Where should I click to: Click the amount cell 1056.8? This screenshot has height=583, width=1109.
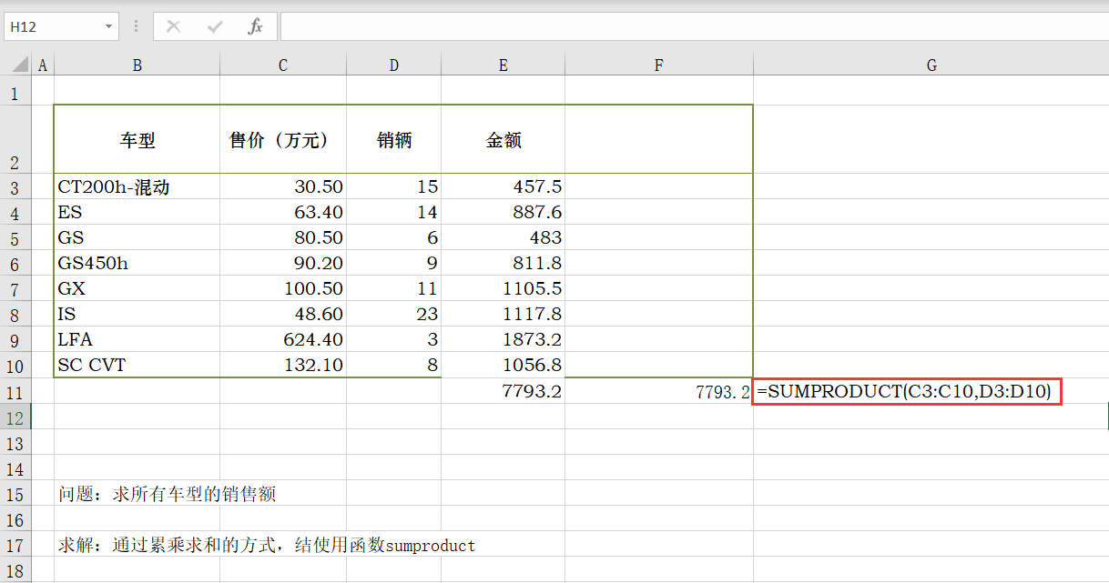pos(503,365)
